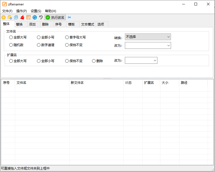The width and height of the screenshot is (215, 172).
Task: Select 保持不变 radio under 文件名
Action: [x=74, y=45]
